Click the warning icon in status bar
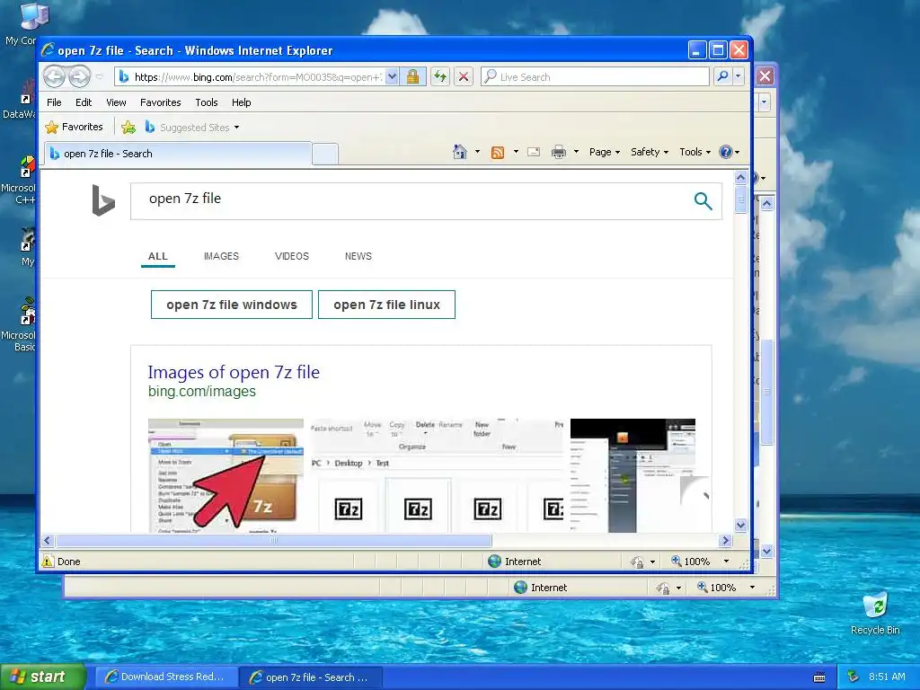The height and width of the screenshot is (690, 920). pos(48,562)
